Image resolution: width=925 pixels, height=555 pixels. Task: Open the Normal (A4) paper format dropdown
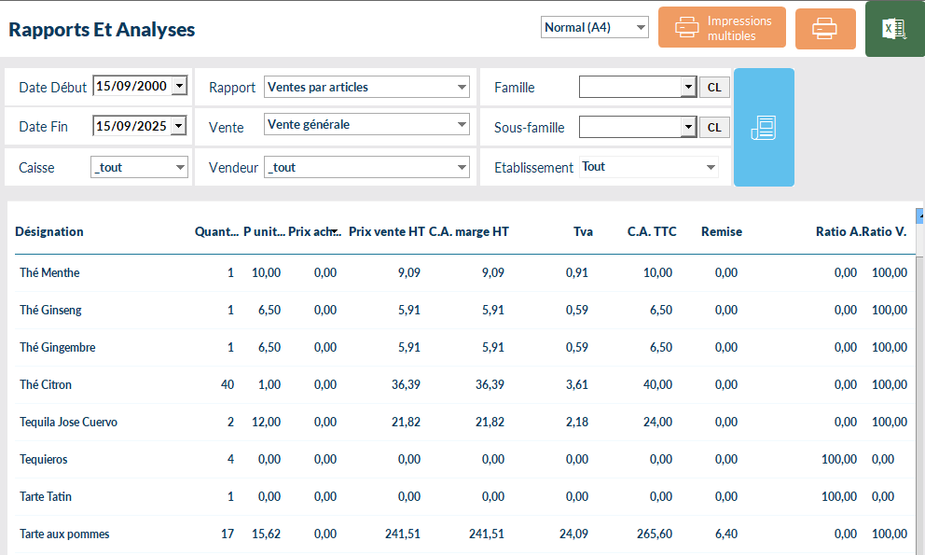pyautogui.click(x=640, y=28)
